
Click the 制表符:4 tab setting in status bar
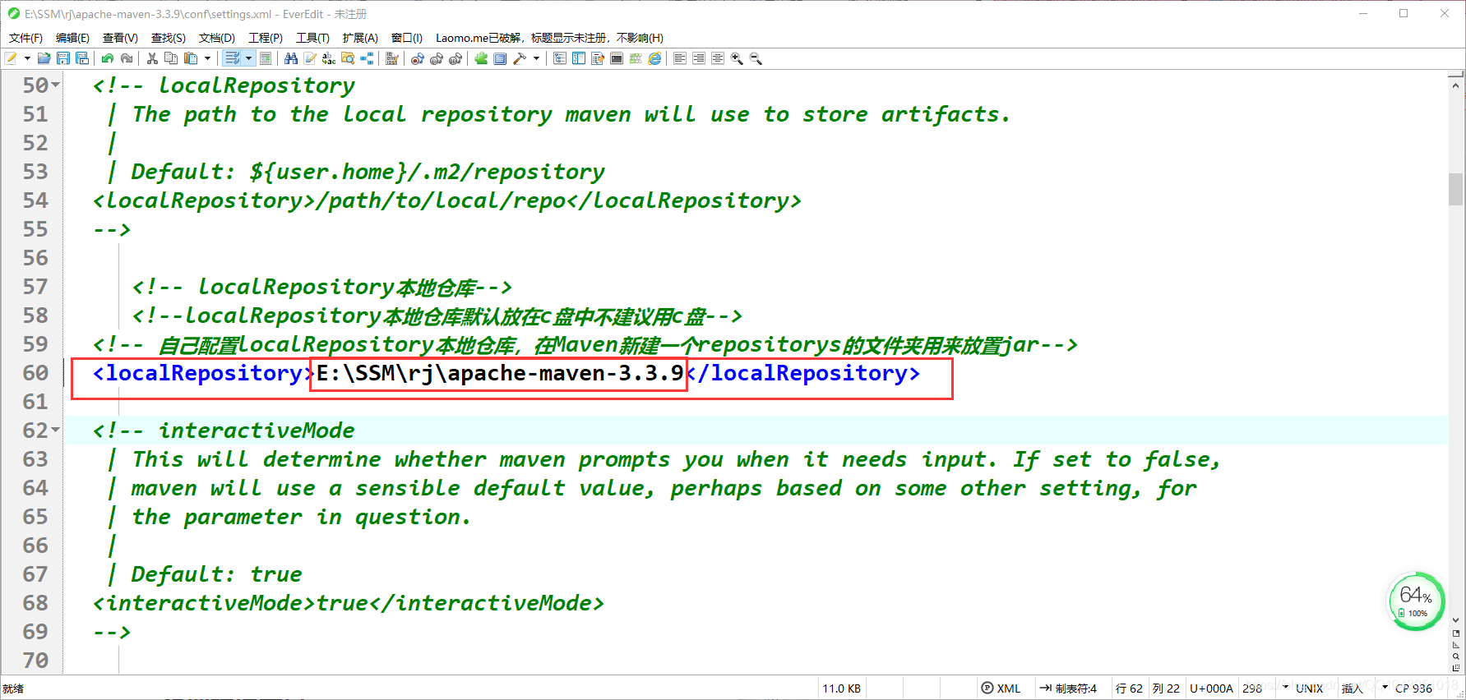pos(1068,688)
